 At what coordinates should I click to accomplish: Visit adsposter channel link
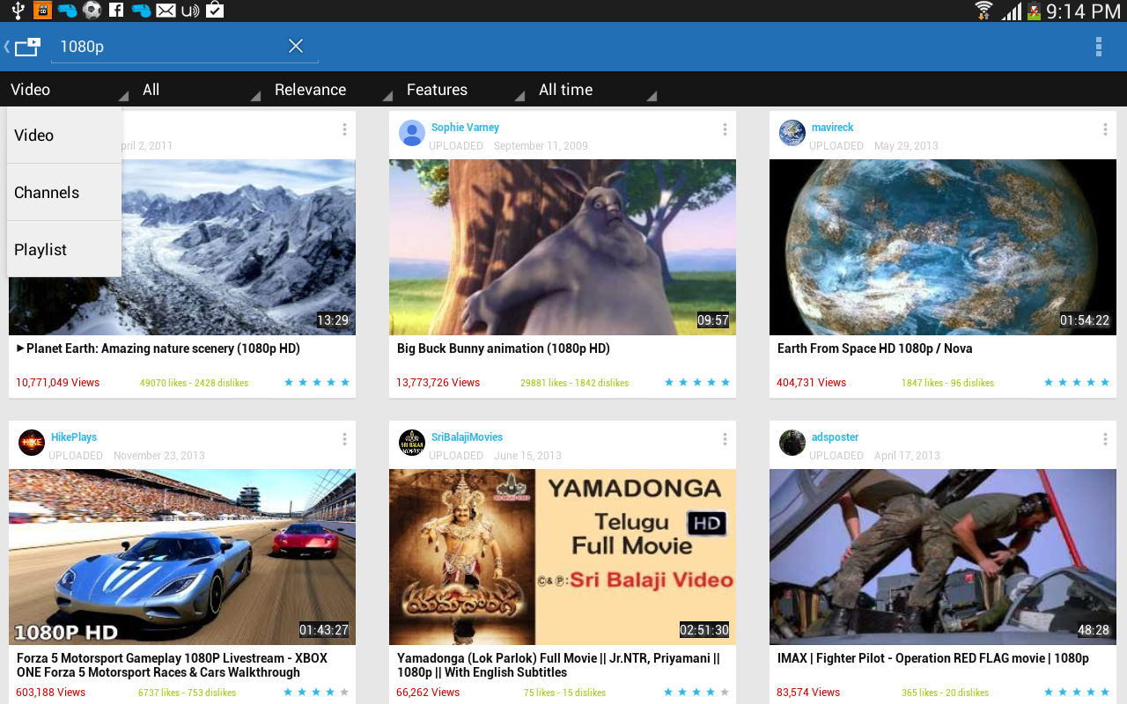click(835, 437)
